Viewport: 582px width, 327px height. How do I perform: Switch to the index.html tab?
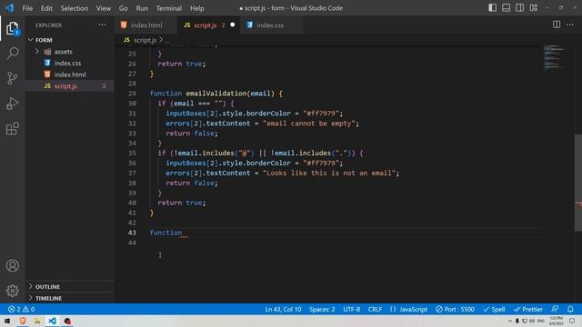tap(145, 25)
